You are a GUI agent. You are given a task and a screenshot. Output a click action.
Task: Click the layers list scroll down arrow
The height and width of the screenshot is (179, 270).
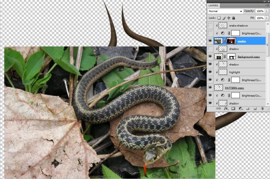[268, 104]
